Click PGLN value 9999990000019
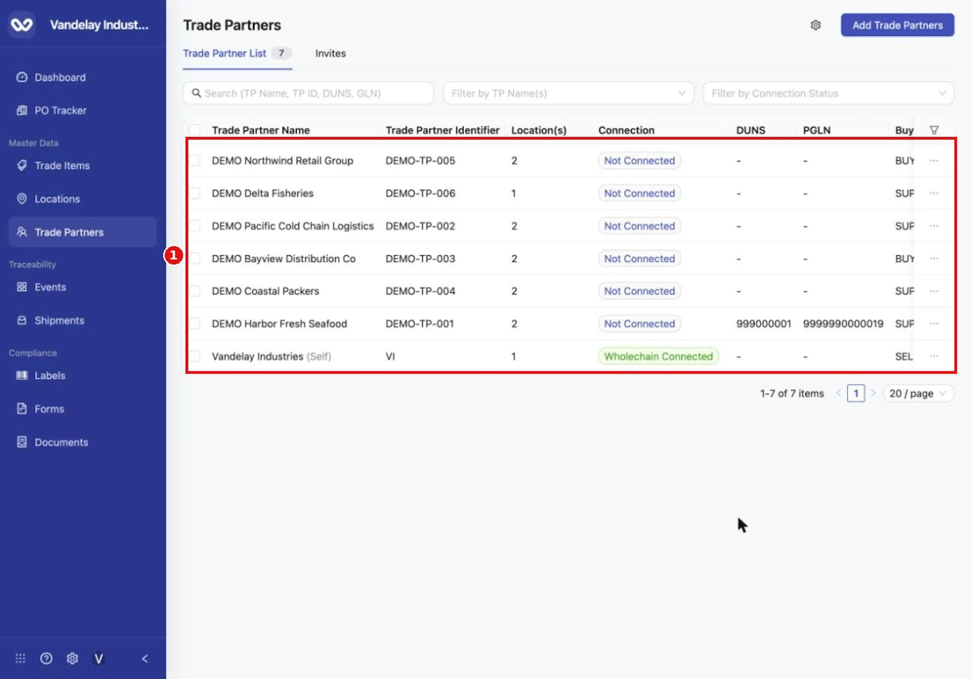 843,323
